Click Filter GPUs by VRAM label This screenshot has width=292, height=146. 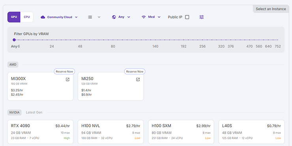[x=31, y=34]
